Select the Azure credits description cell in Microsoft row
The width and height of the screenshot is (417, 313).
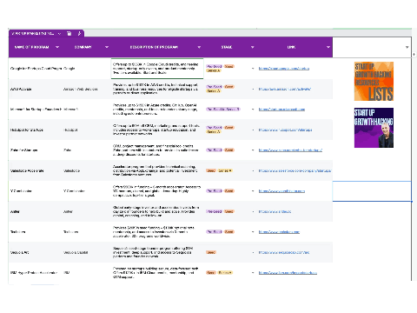pos(157,110)
